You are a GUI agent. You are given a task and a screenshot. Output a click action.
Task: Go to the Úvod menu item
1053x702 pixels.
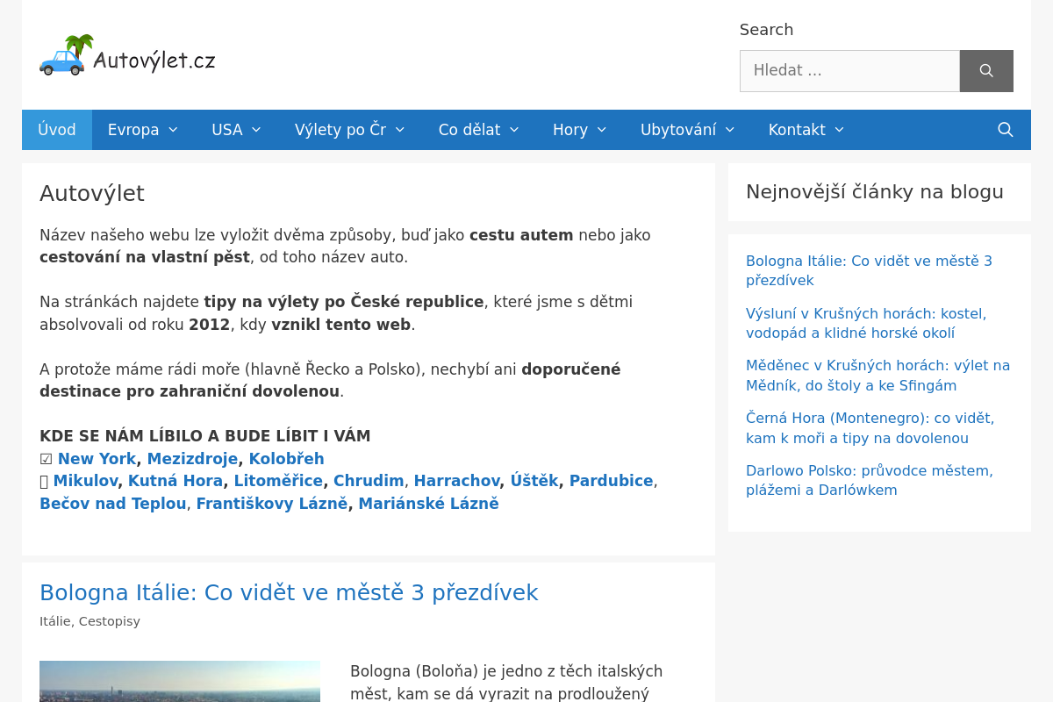click(x=57, y=130)
